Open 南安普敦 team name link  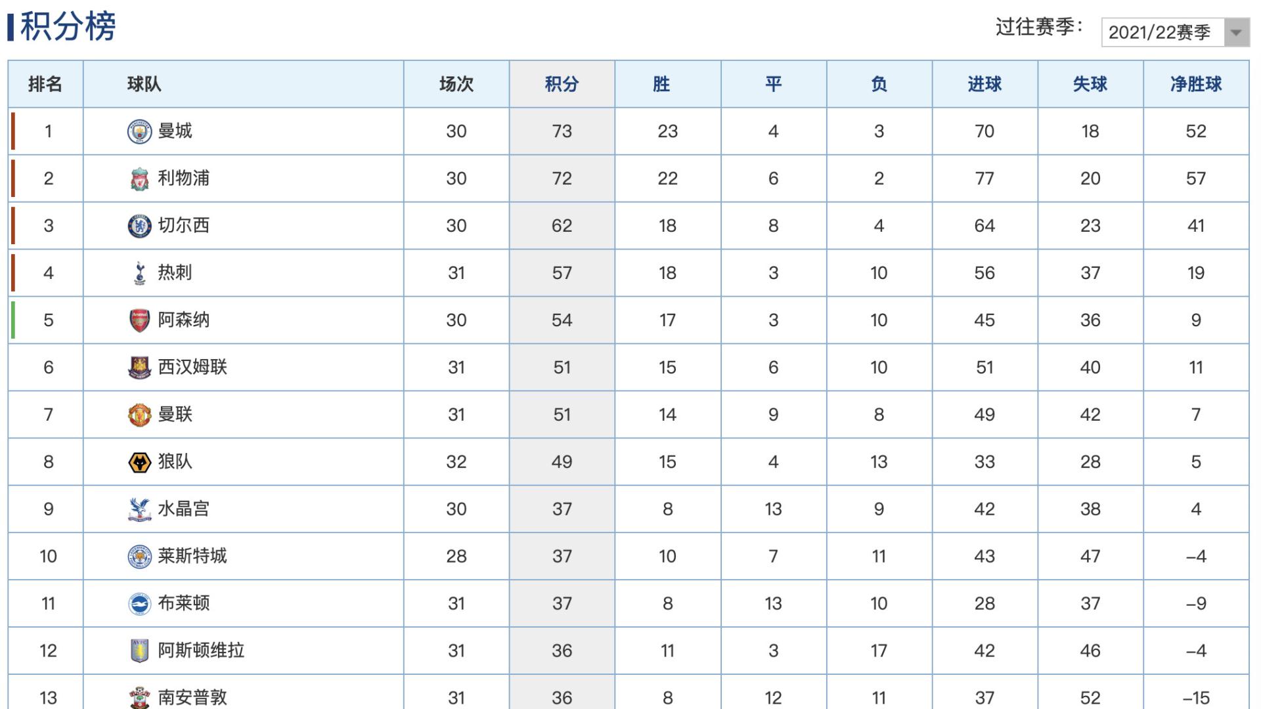pyautogui.click(x=192, y=697)
